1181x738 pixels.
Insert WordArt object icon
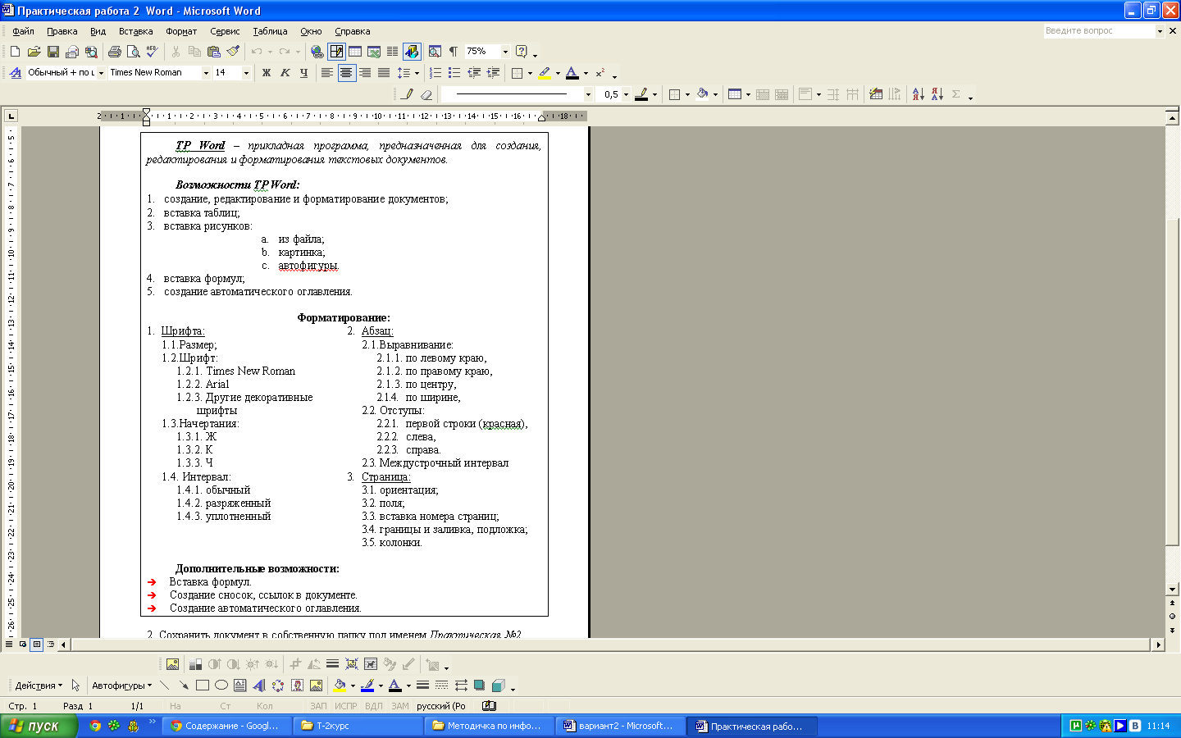(259, 686)
